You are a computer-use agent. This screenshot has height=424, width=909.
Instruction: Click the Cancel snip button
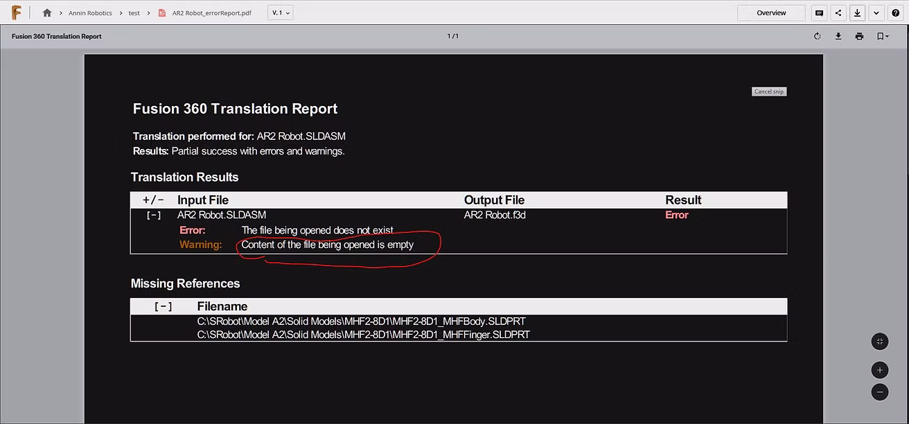769,91
